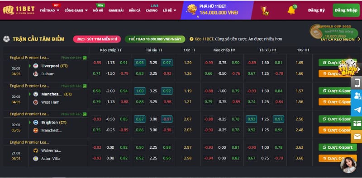
Task: Click the Liverpool (CT) team name
Action: point(54,66)
